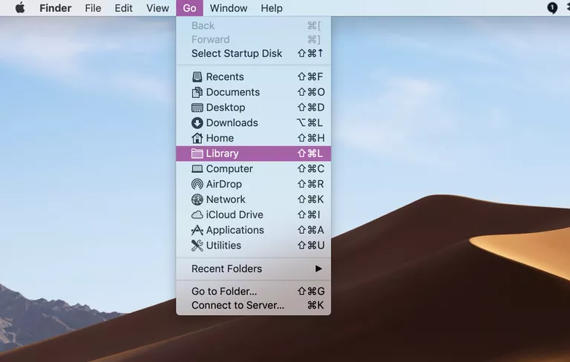Viewport: 570px width, 362px height.
Task: Open the notification badge icon in menu bar
Action: 552,7
